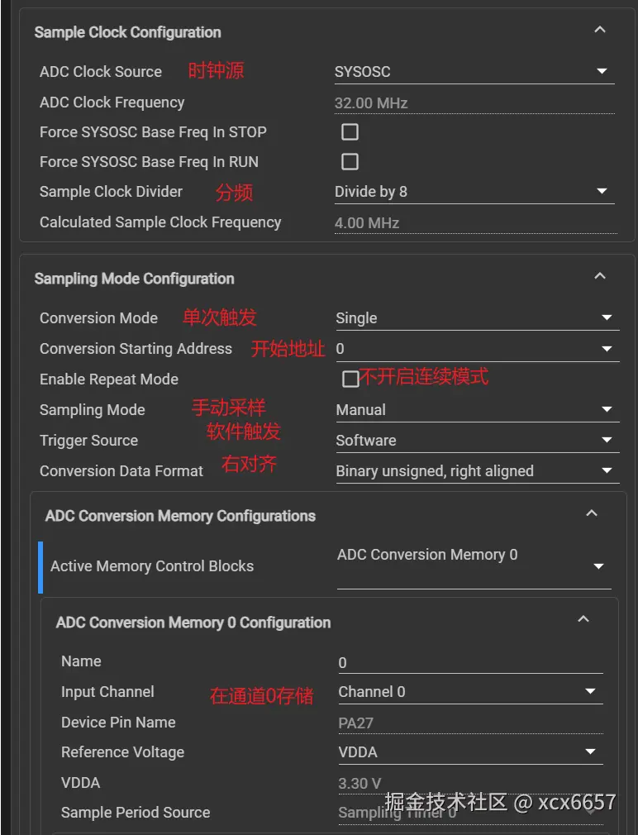The image size is (638, 835).
Task: Open the Input Channel dropdown
Action: (x=469, y=692)
